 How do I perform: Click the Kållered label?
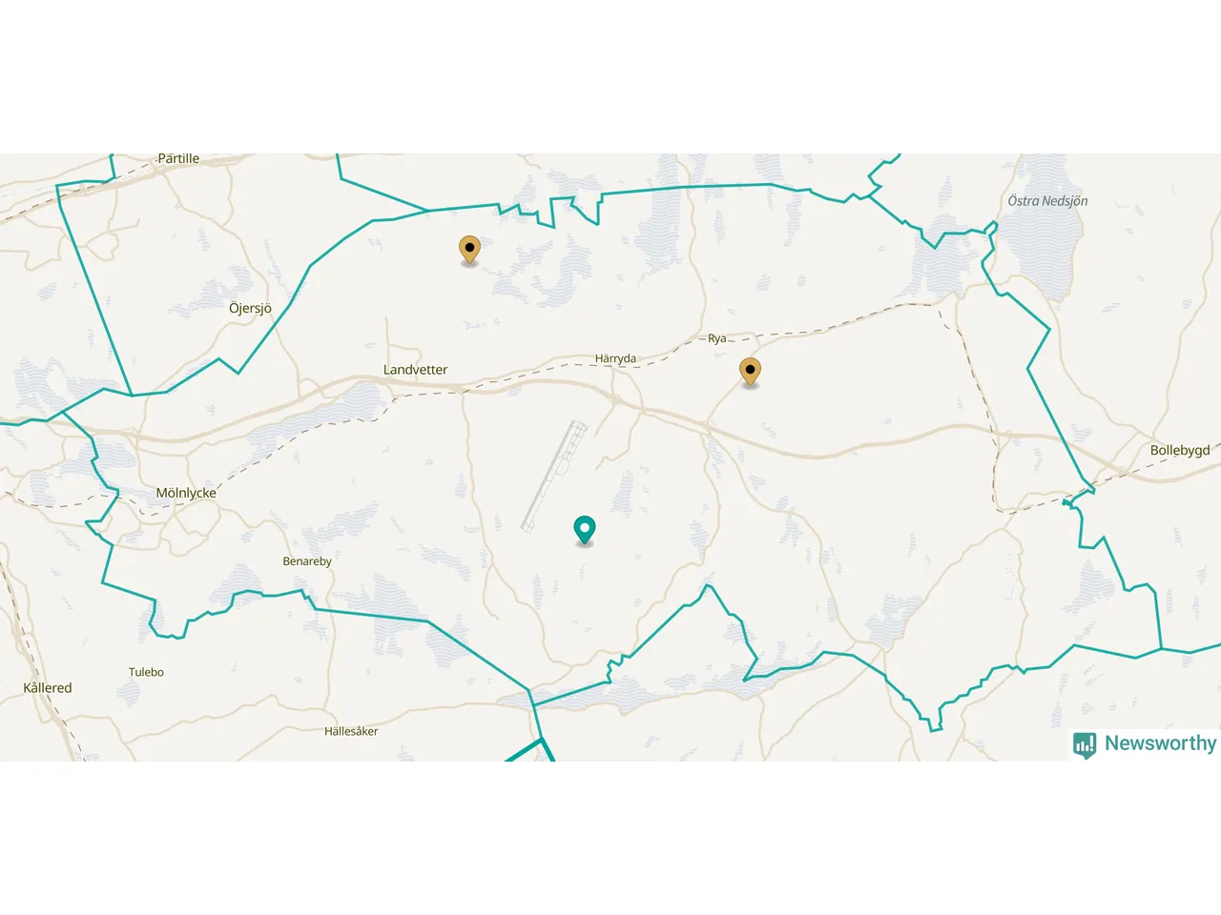[48, 687]
